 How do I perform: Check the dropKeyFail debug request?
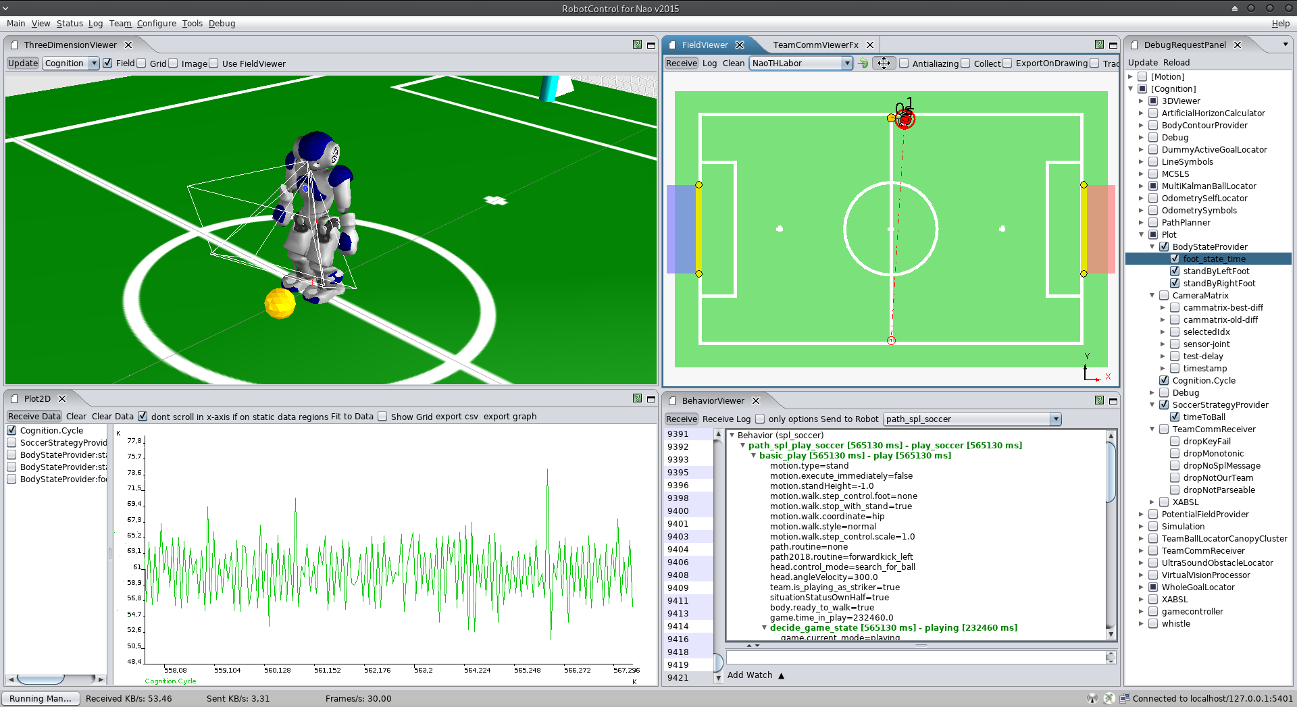1175,442
